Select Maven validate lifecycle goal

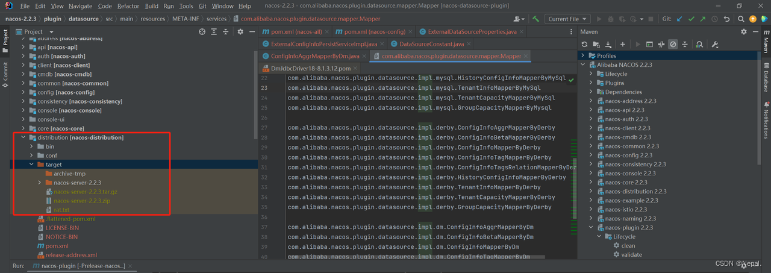click(x=631, y=255)
